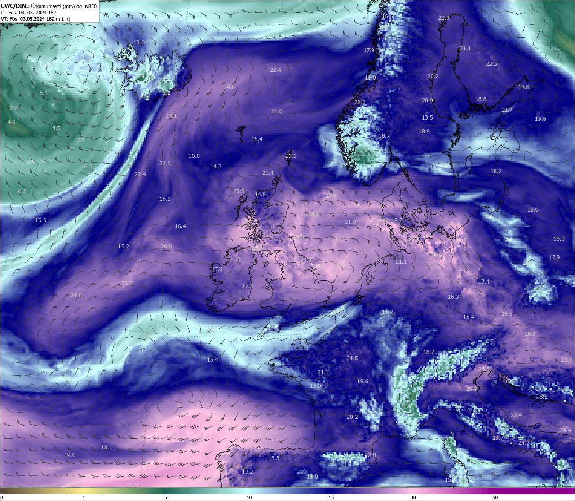The width and height of the screenshot is (575, 501).
Task: Click the 12.7 value on the map
Action: pos(507,110)
